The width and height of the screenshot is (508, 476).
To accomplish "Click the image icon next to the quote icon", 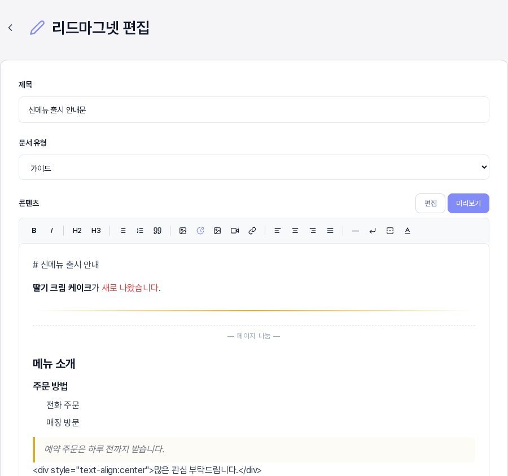I will [x=183, y=231].
